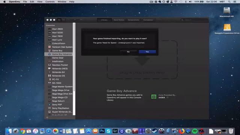Viewport: 240px width, 135px height.
Task: Open the Help menu
Action: pyautogui.click(x=72, y=1)
